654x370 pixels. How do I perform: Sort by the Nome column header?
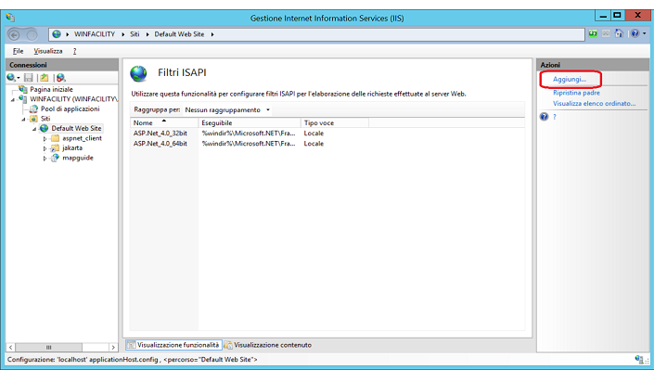coord(164,123)
